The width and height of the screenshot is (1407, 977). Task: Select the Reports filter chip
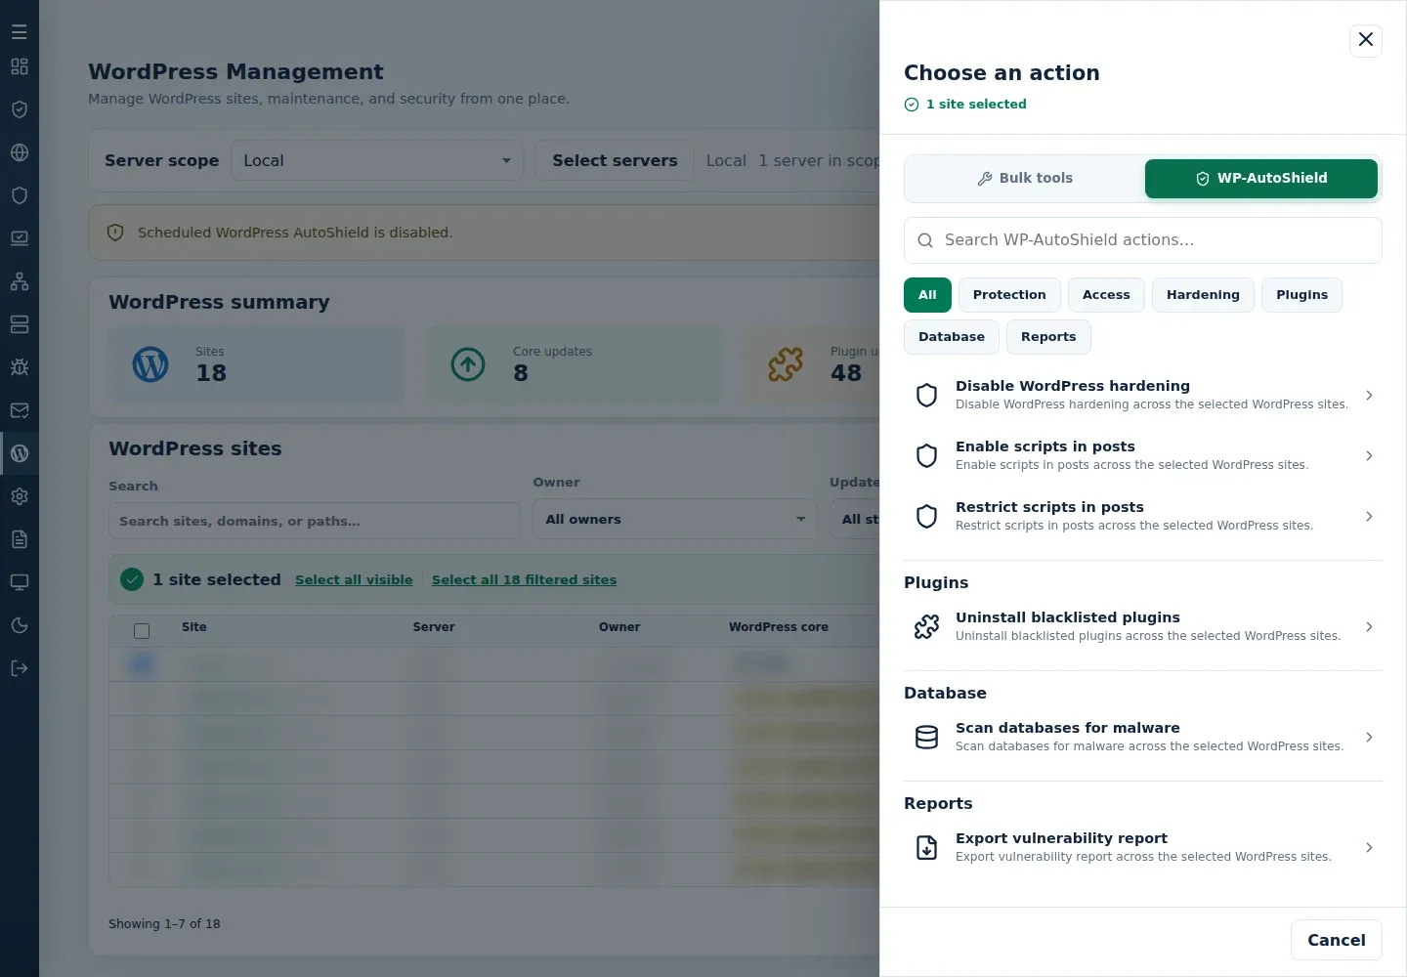pyautogui.click(x=1048, y=337)
